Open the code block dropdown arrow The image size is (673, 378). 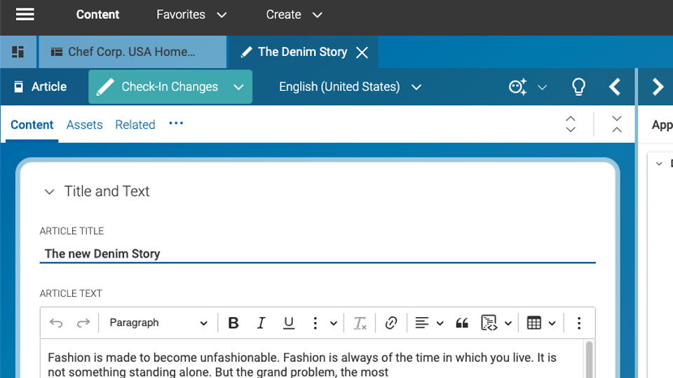pos(508,323)
